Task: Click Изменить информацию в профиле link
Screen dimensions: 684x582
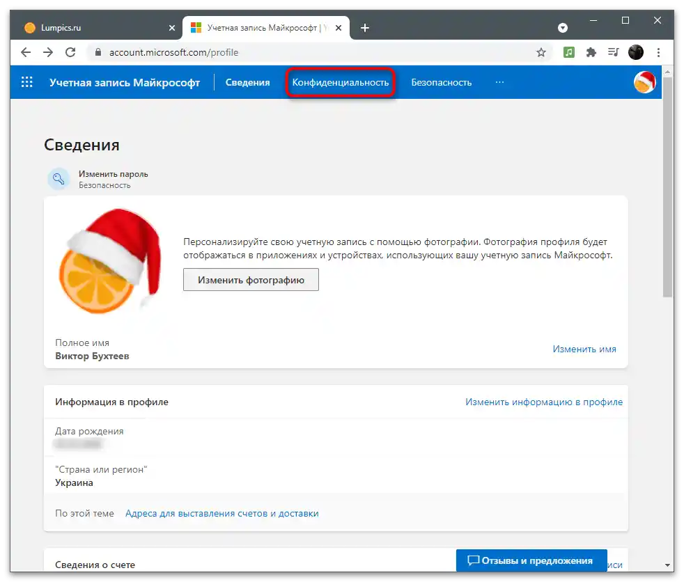Action: click(x=544, y=402)
